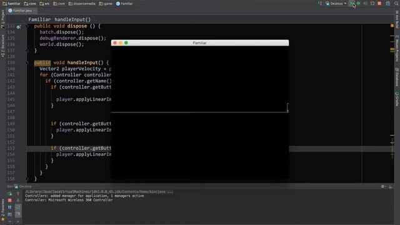Viewport: 400px width, 225px height.
Task: Click the hide Run panel icon
Action: [391, 186]
